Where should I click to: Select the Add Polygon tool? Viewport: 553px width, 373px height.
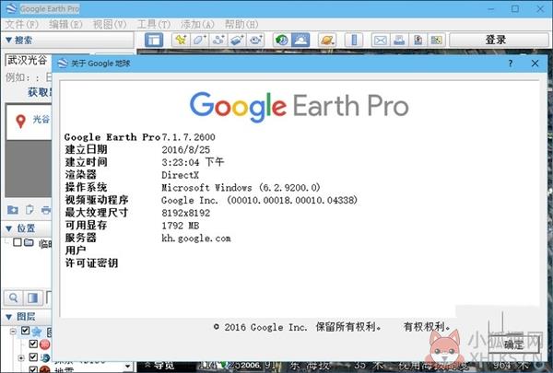(199, 41)
